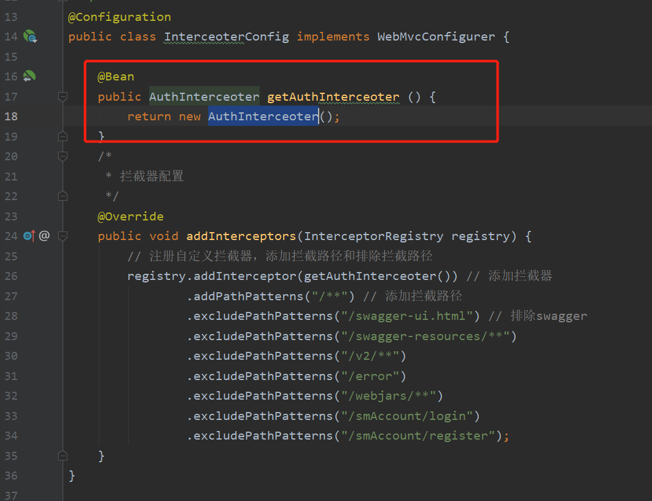Click the AuthInterceoter return type on line 17

point(204,97)
